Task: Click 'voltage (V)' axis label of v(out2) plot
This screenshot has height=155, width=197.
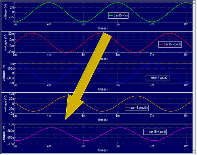Action: pyautogui.click(x=4, y=73)
